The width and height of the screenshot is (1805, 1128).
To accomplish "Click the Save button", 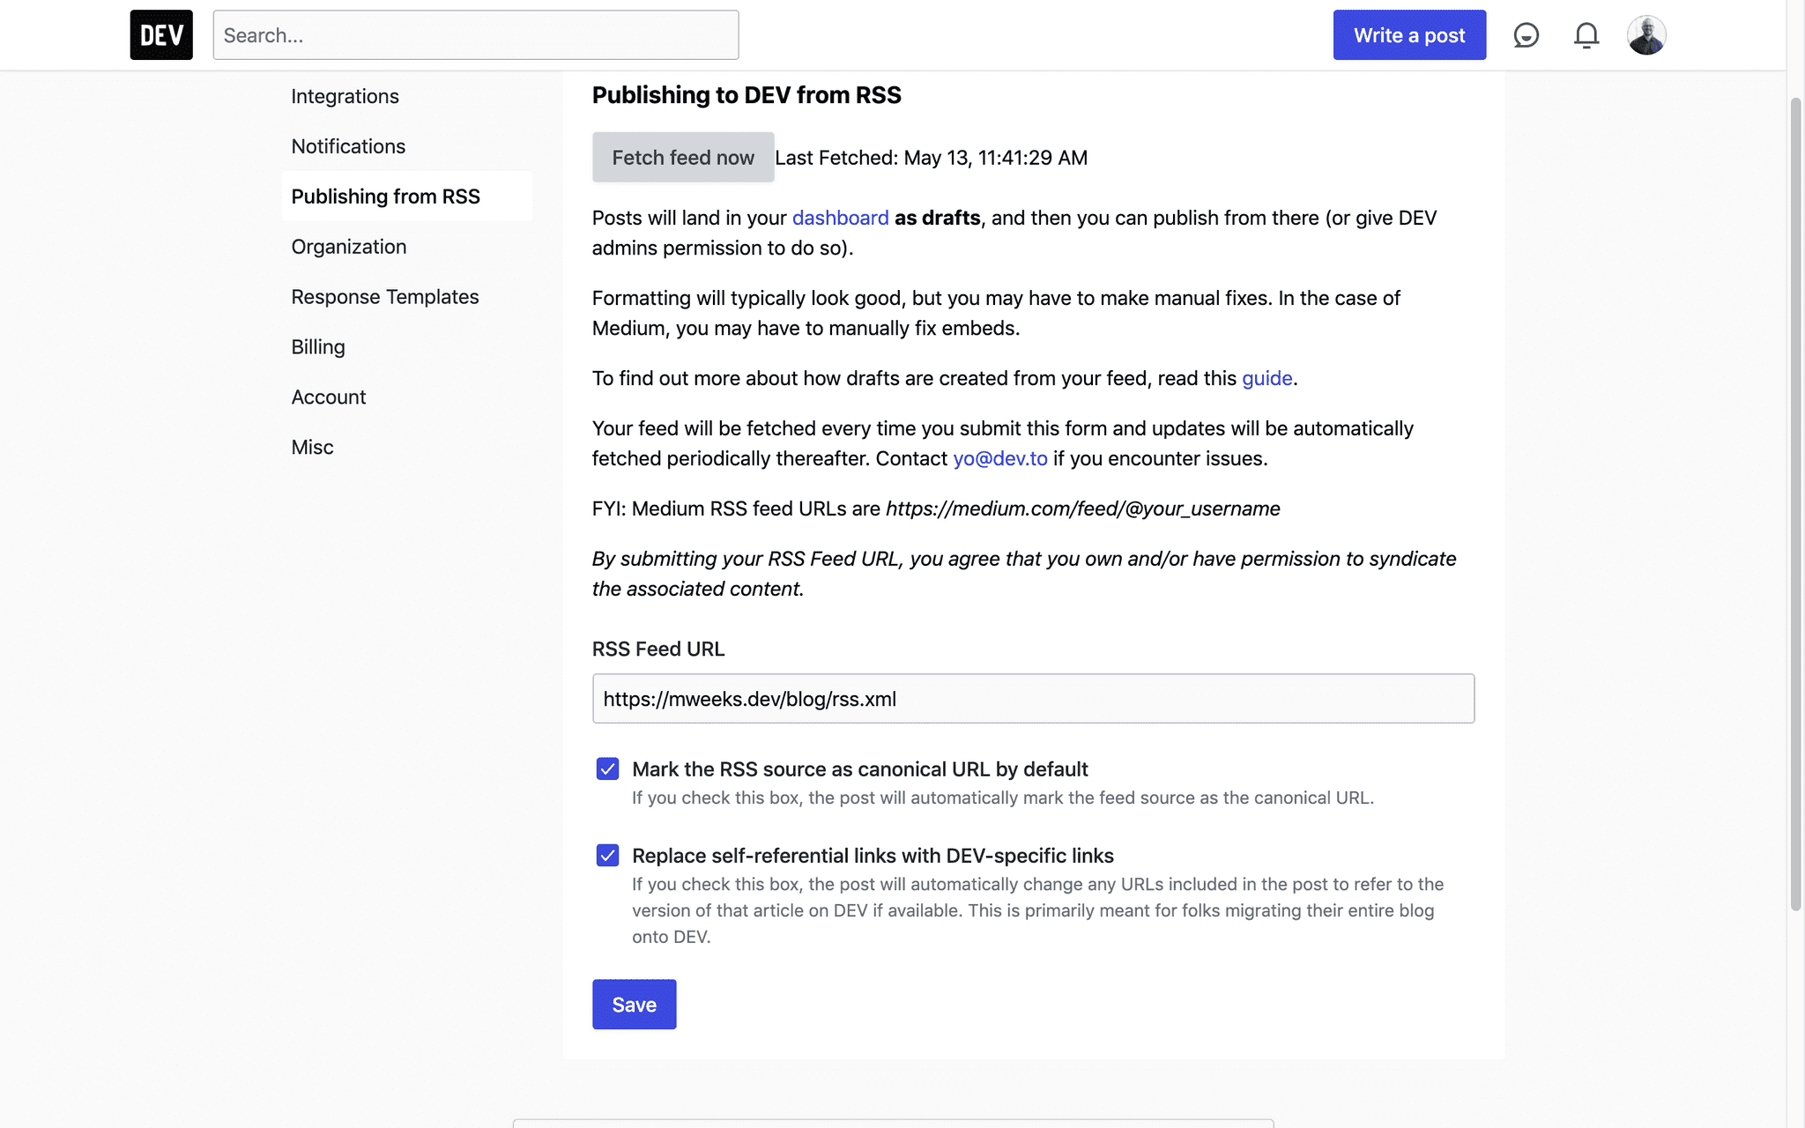I will 634,1005.
